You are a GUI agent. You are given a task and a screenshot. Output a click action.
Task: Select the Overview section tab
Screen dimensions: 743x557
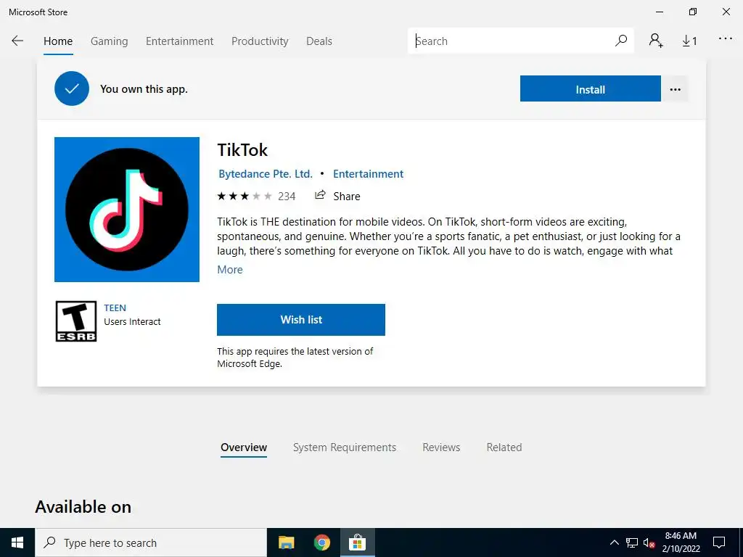244,447
